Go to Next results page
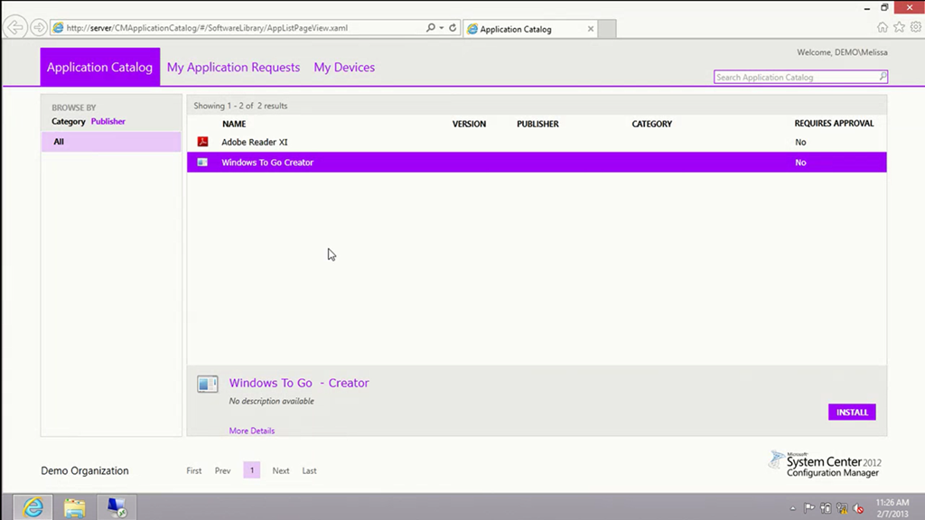The image size is (925, 520). [x=281, y=470]
